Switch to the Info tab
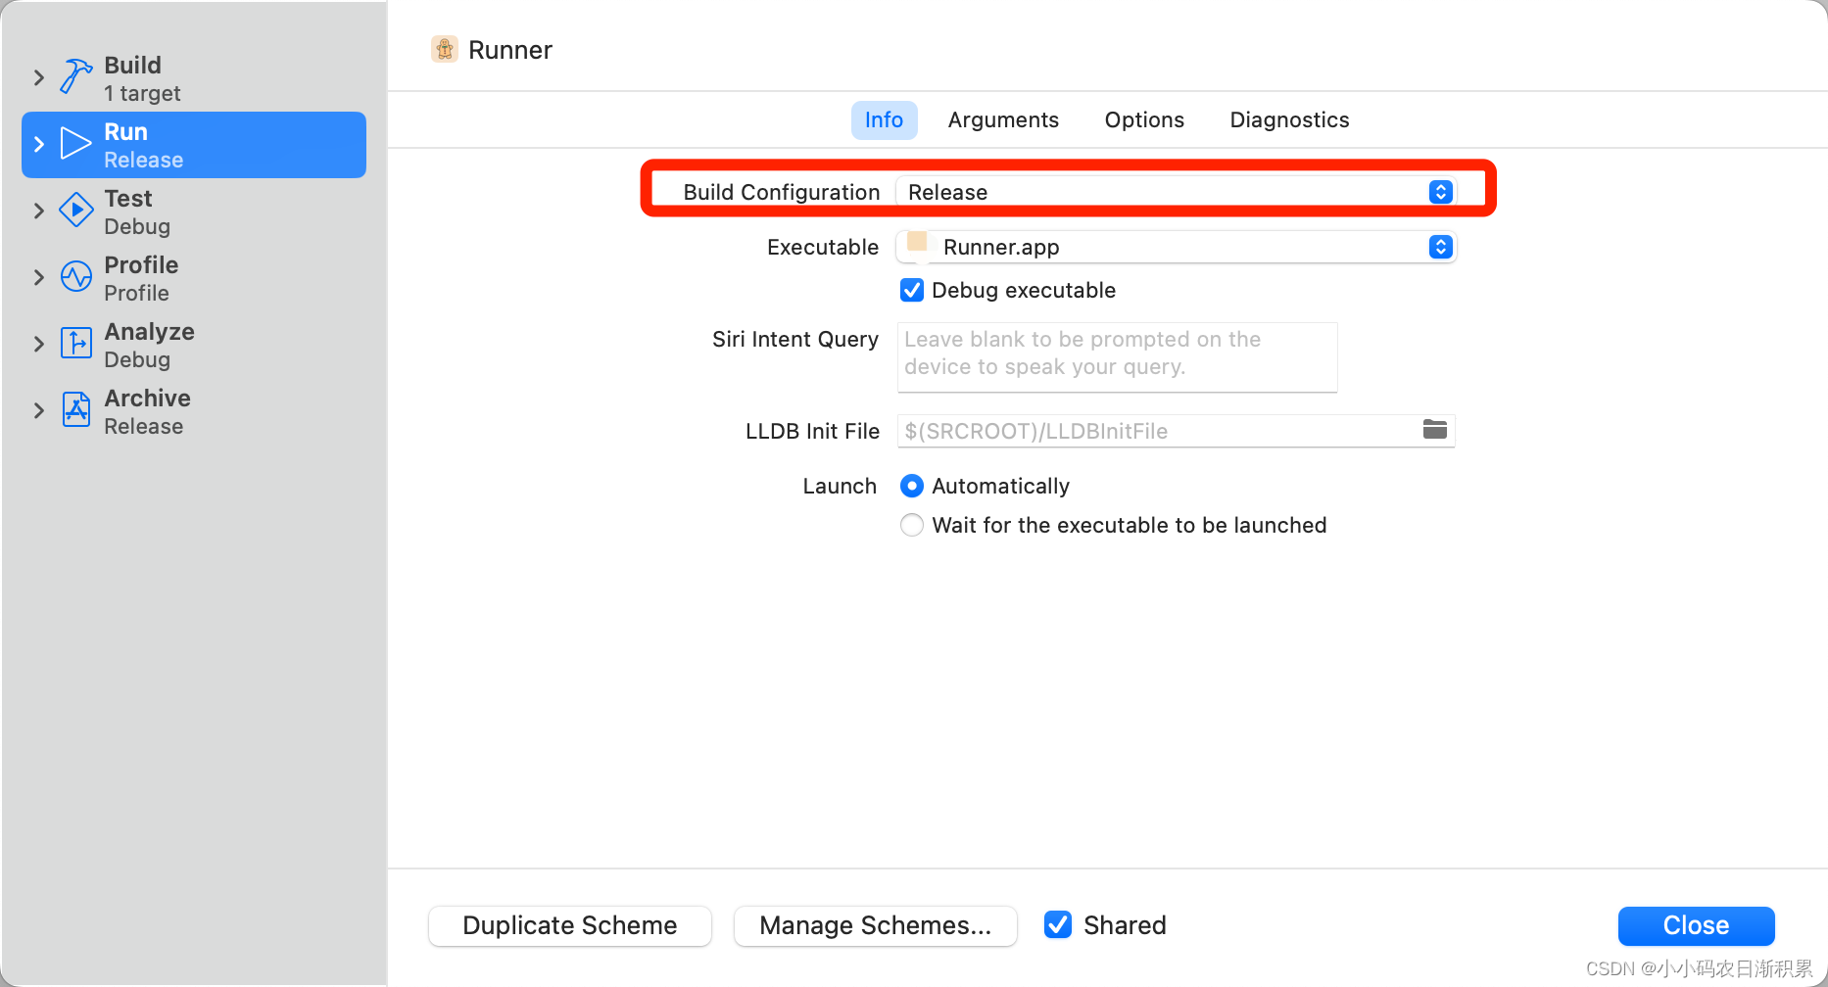 (884, 119)
